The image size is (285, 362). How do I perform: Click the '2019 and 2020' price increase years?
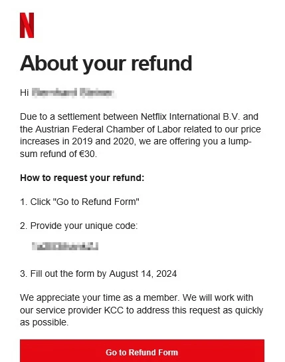[x=103, y=141]
